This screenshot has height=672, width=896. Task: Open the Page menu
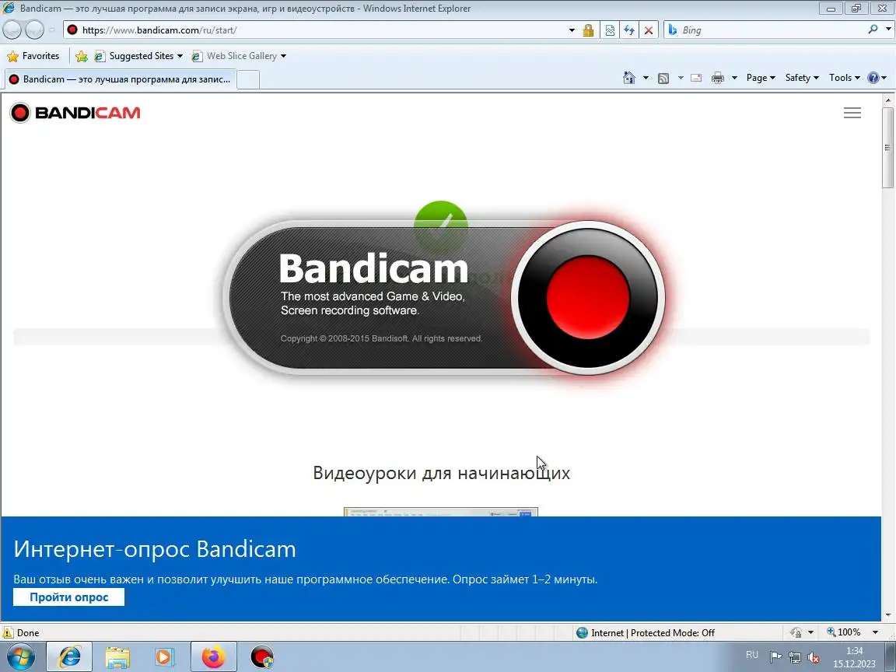click(x=761, y=78)
